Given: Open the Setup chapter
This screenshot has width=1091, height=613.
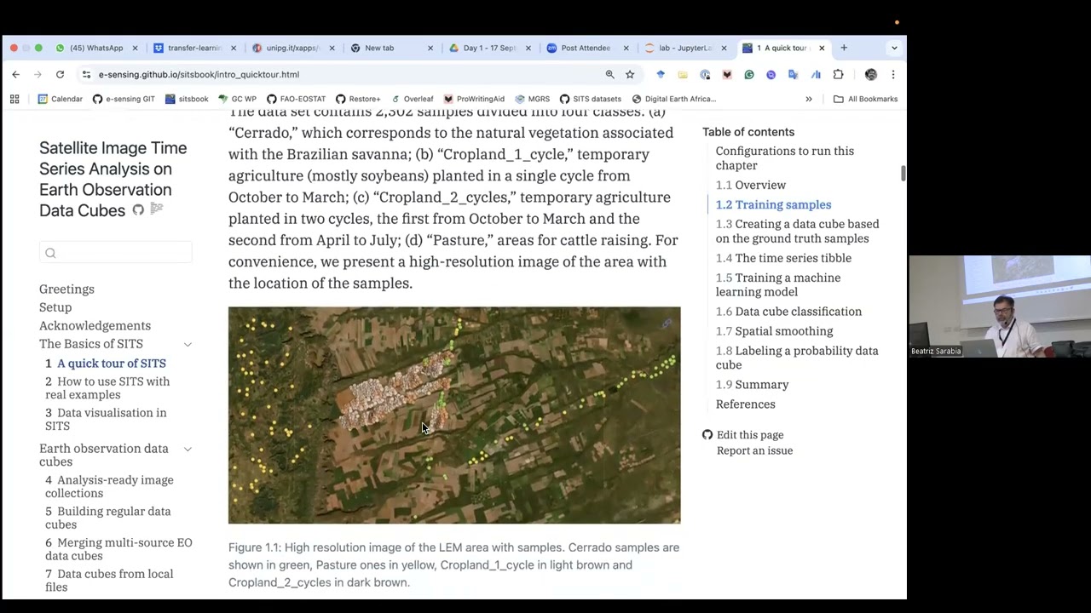Looking at the screenshot, I should [55, 307].
